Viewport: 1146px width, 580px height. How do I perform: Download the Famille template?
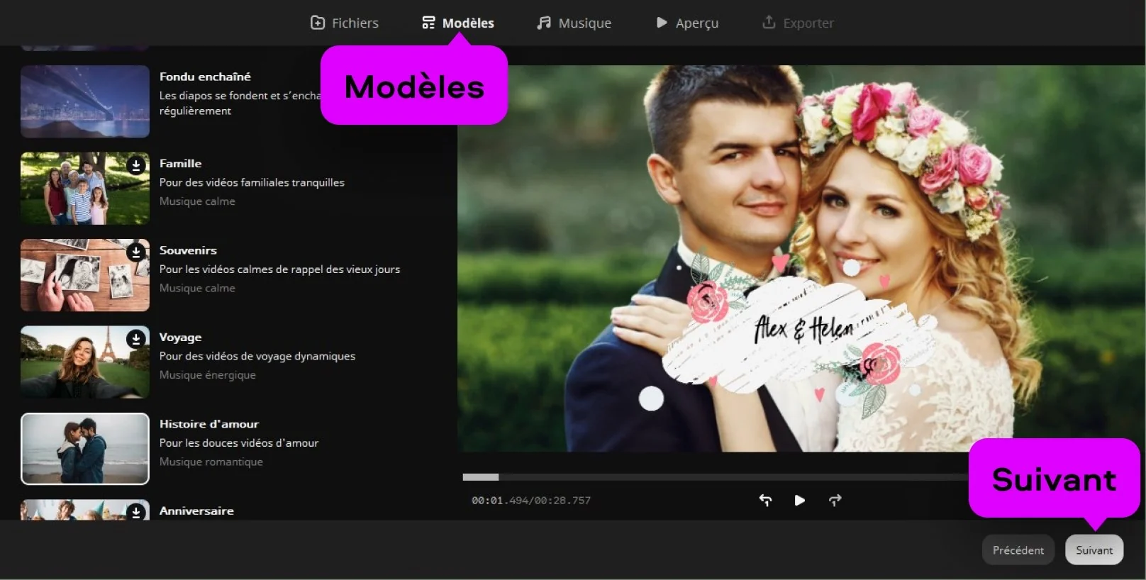[136, 165]
